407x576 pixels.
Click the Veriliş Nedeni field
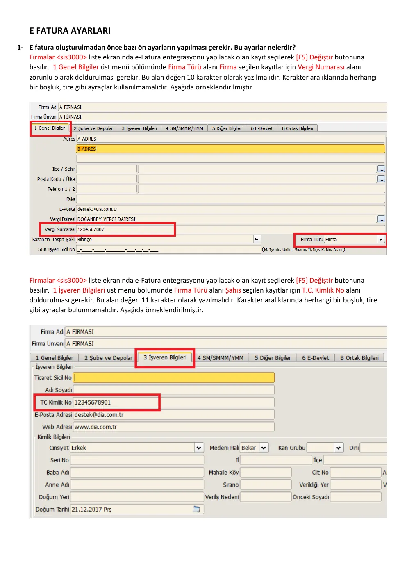pyautogui.click(x=266, y=497)
